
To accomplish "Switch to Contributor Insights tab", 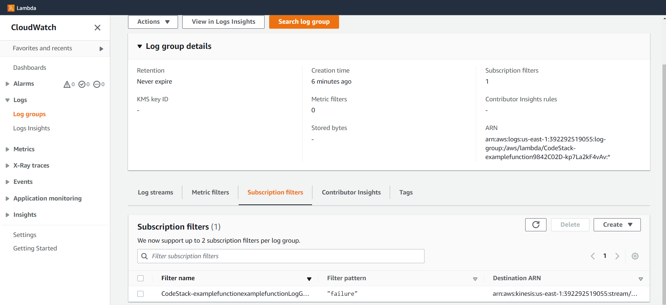I will (x=351, y=192).
